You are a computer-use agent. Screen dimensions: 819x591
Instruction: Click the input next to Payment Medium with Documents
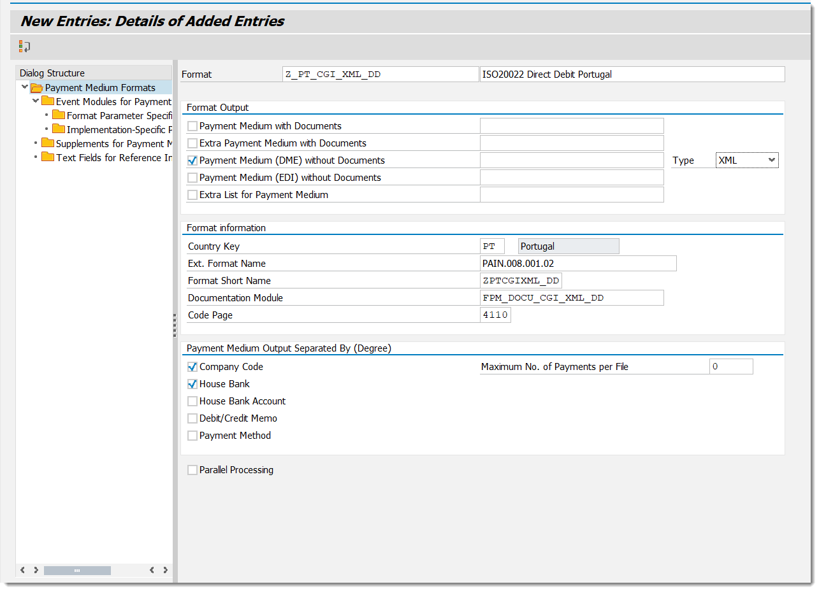point(572,126)
